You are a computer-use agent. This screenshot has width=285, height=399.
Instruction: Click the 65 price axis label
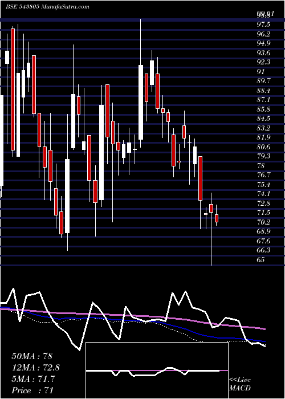point(261,260)
